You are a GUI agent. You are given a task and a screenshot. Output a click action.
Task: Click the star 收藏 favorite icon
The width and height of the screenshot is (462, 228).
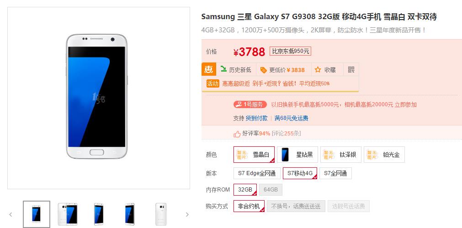[318, 70]
